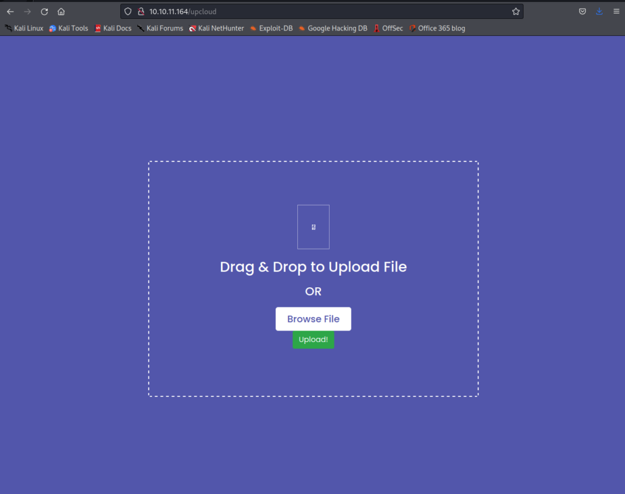The image size is (625, 494).
Task: Open the tracking protection shield icon
Action: 128,12
